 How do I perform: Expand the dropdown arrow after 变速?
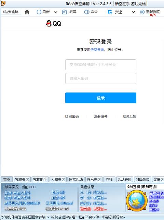point(133,12)
